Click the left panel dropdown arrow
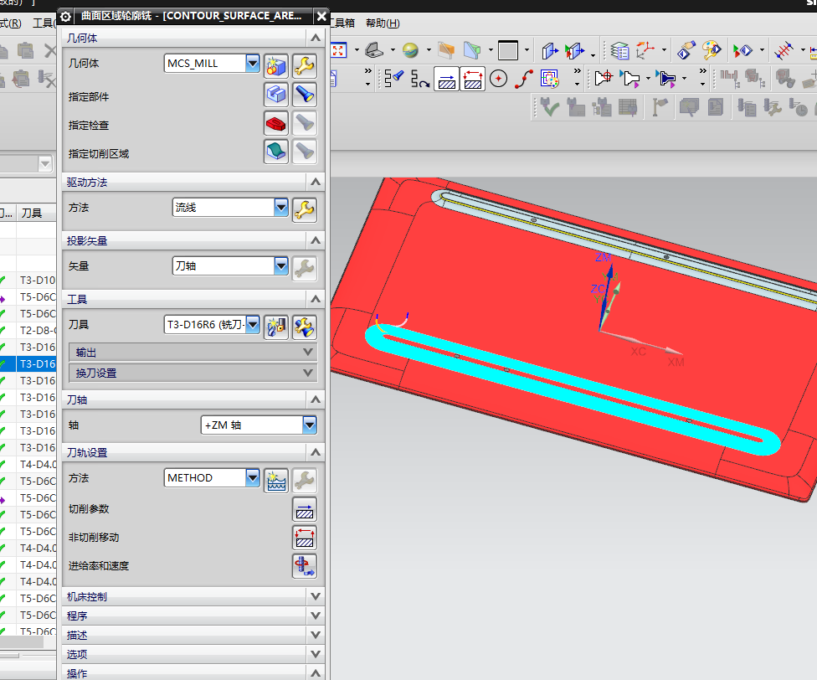Image resolution: width=817 pixels, height=680 pixels. [45, 164]
